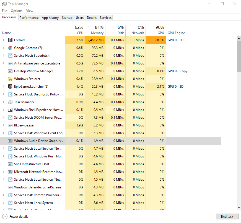Click the Service Host: DCOM Server icon
This screenshot has width=241, height=223.
10,118
